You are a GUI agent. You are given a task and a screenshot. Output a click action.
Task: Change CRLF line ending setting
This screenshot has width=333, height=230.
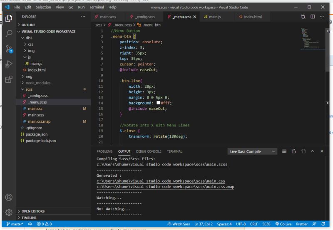254,224
